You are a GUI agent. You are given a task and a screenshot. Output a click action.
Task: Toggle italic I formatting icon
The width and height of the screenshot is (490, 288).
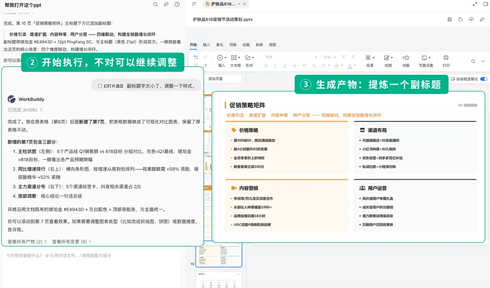[275, 66]
